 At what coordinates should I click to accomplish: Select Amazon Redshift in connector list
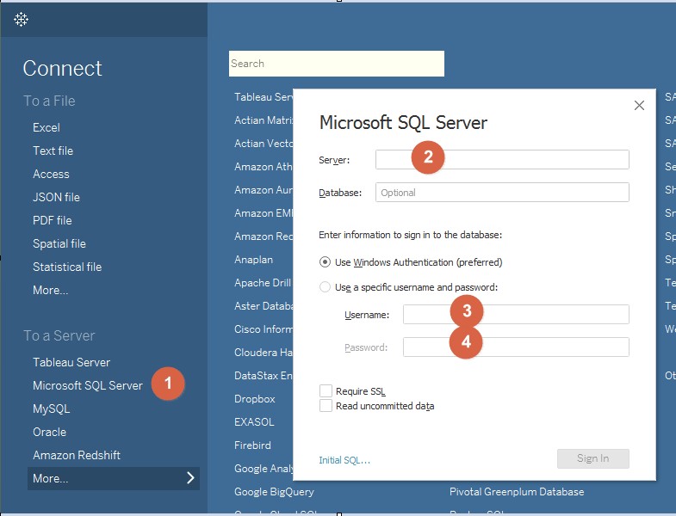click(x=264, y=236)
